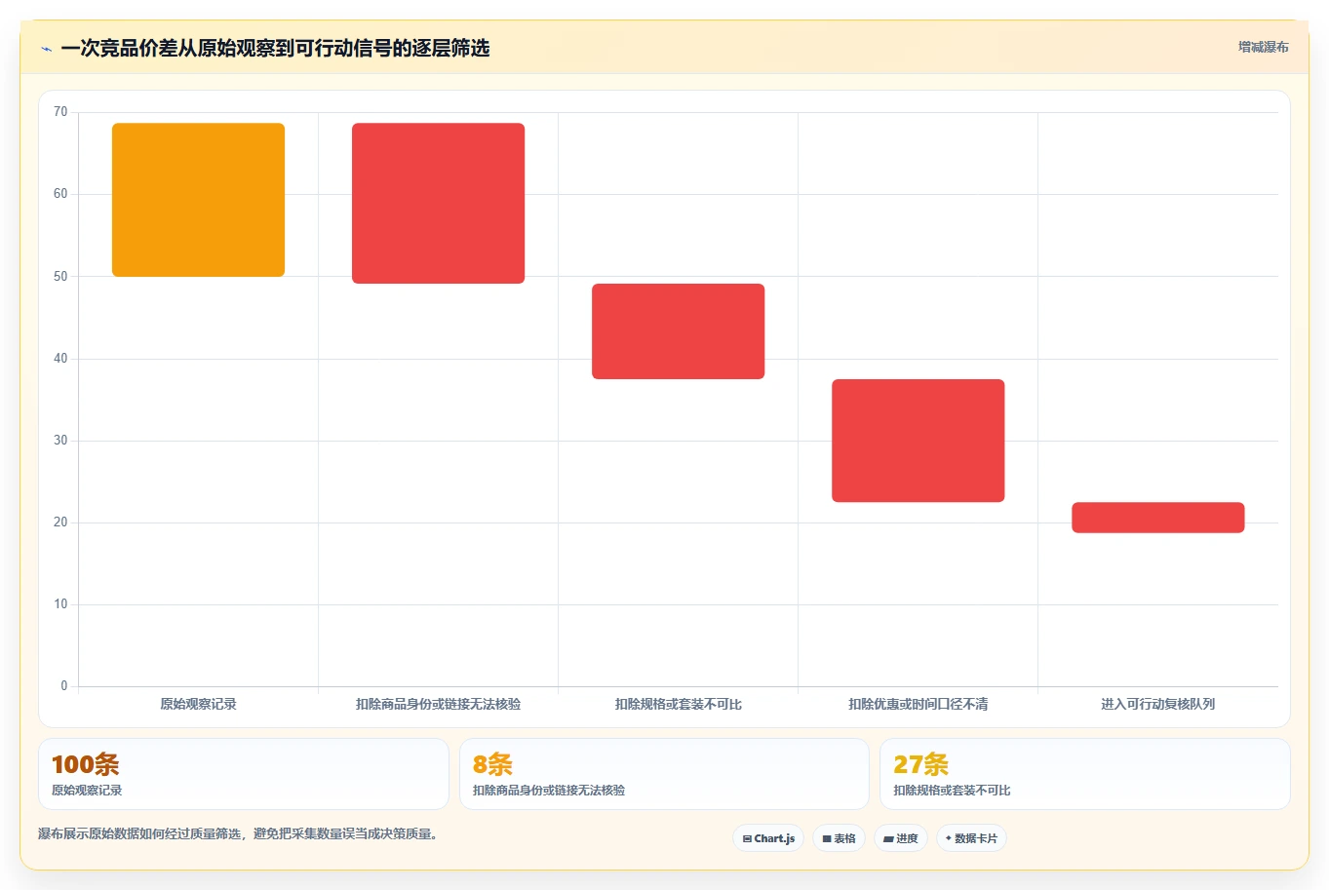The width and height of the screenshot is (1329, 890).
Task: Select the 进度 tag chip
Action: click(x=901, y=838)
